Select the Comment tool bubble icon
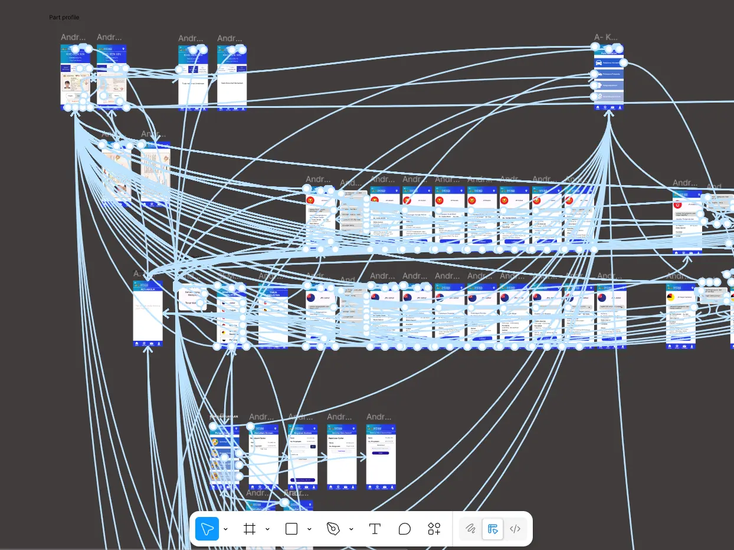 [x=404, y=529]
